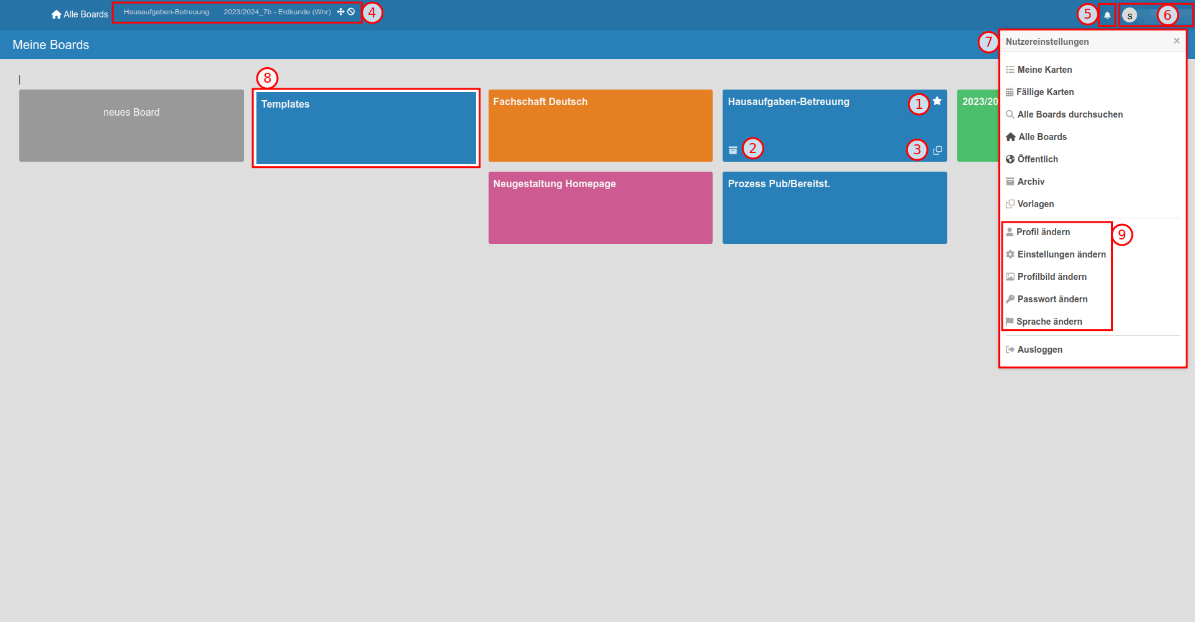Close the Nutzereinstellungen popup
Screen dimensions: 1195x622
[x=1176, y=41]
